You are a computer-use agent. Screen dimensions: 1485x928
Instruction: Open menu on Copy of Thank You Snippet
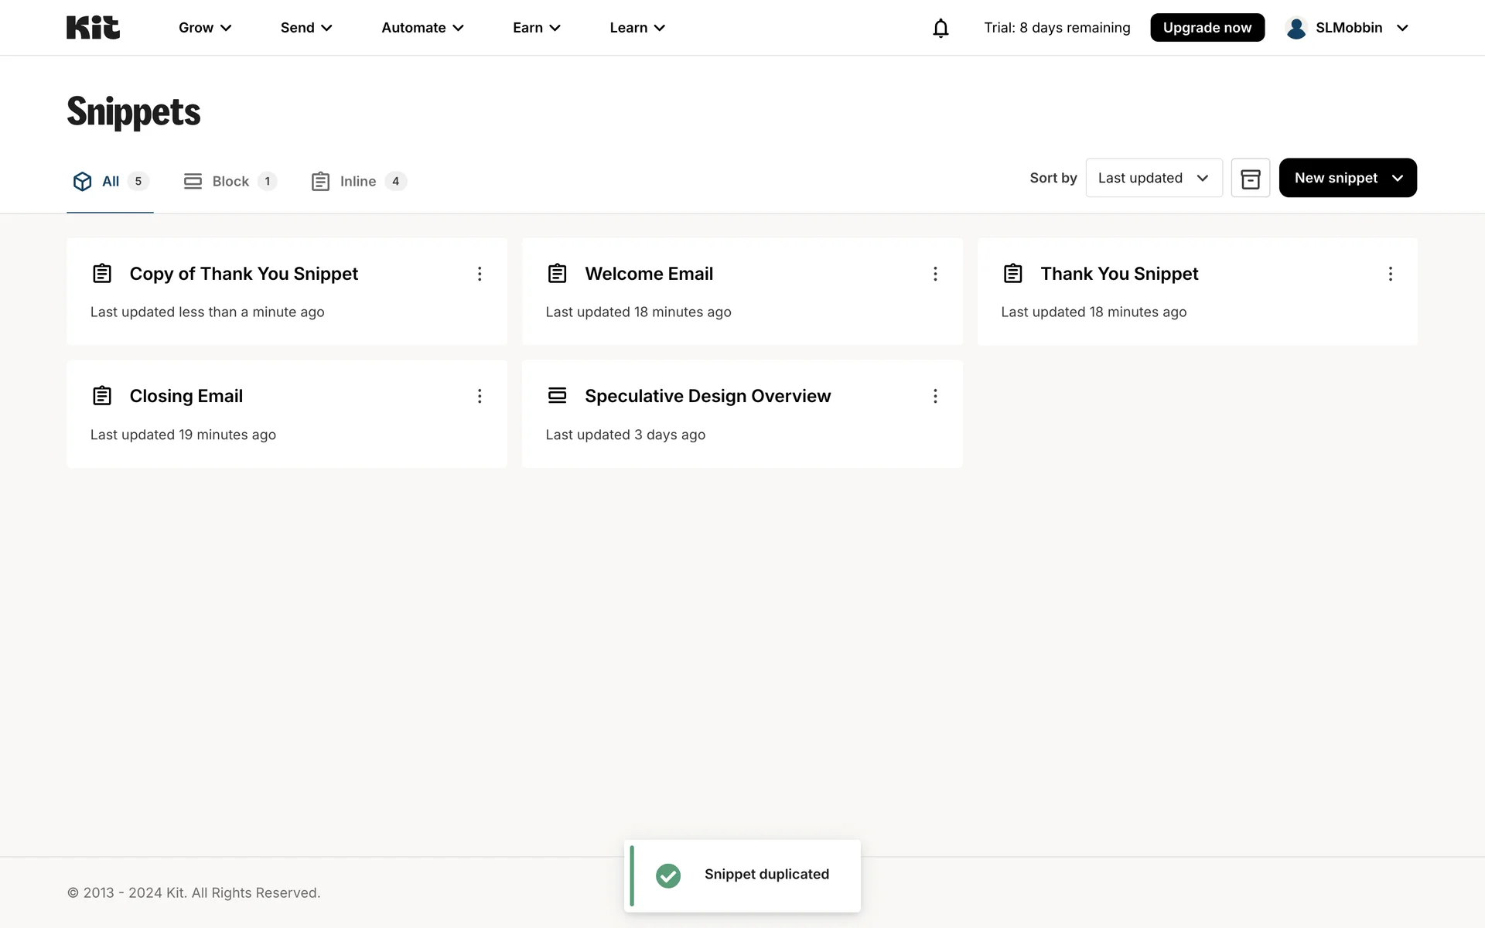[480, 274]
